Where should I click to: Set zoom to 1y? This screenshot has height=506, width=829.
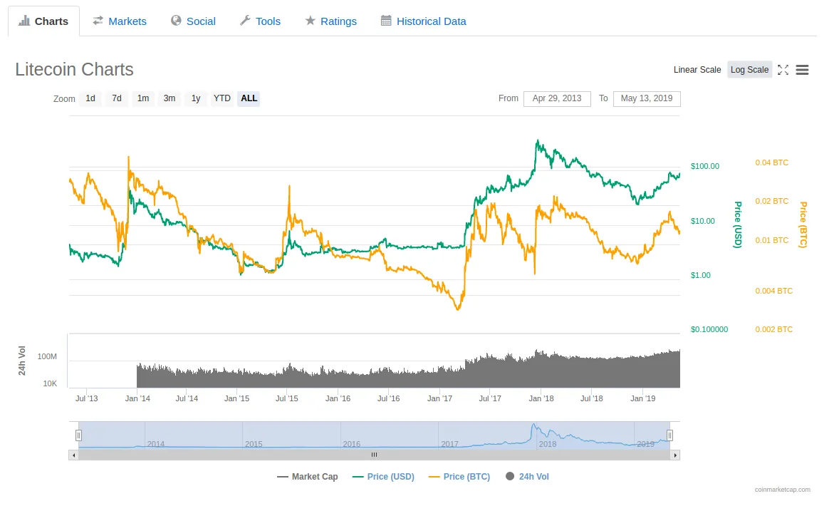point(196,98)
